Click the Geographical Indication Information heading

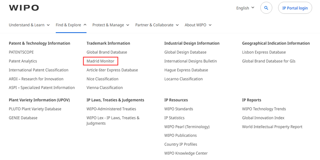tap(276, 43)
